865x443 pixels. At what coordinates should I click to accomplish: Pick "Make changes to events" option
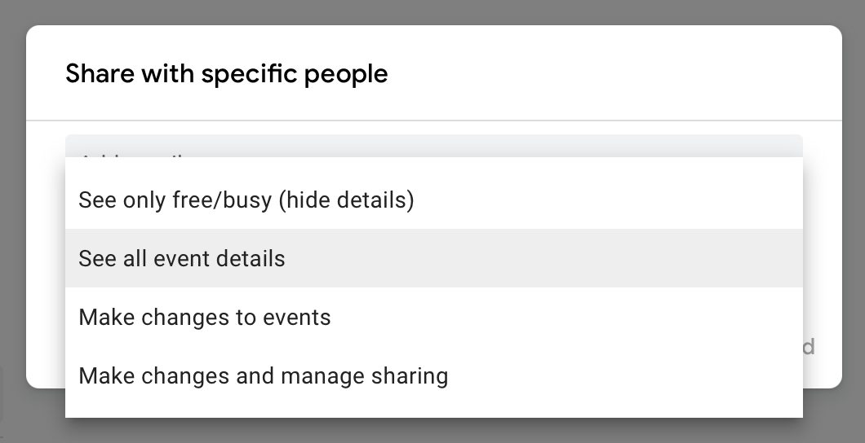[205, 317]
